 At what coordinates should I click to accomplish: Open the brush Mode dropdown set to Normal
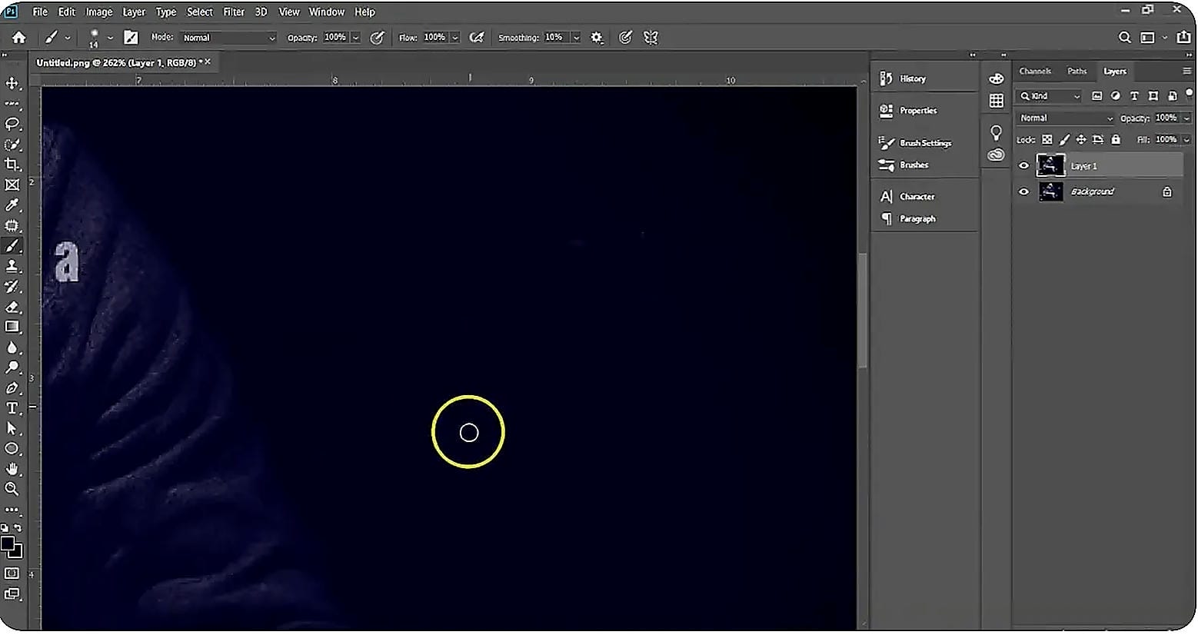click(x=228, y=38)
